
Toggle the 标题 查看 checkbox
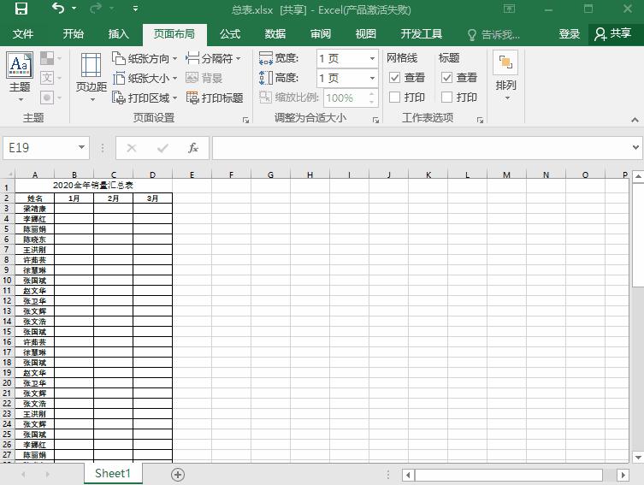point(446,77)
